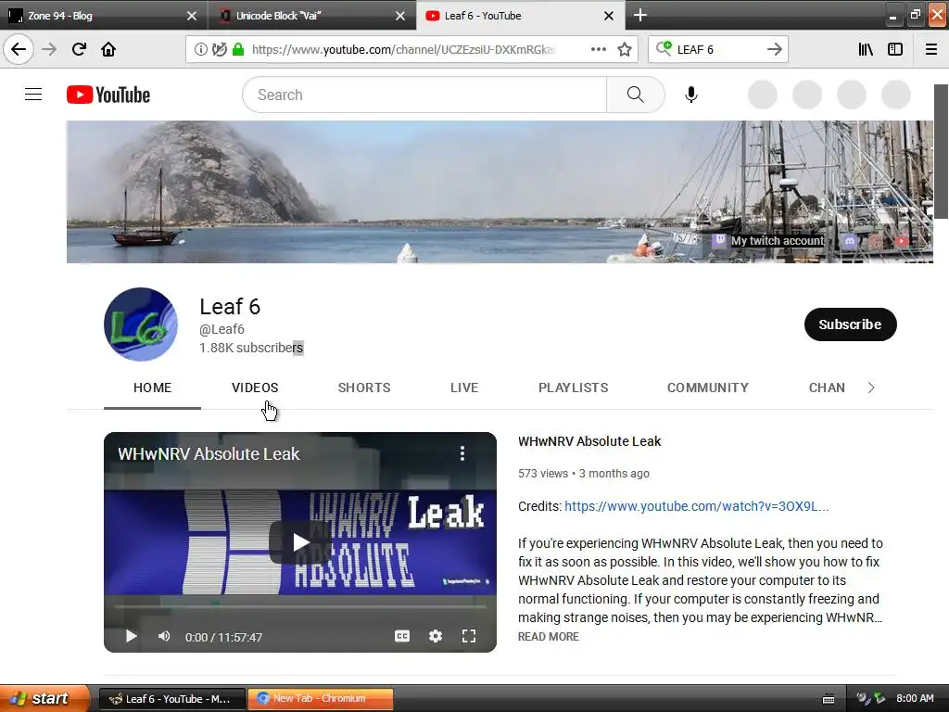This screenshot has width=949, height=712.
Task: Toggle the browser sidebar view
Action: (x=895, y=50)
